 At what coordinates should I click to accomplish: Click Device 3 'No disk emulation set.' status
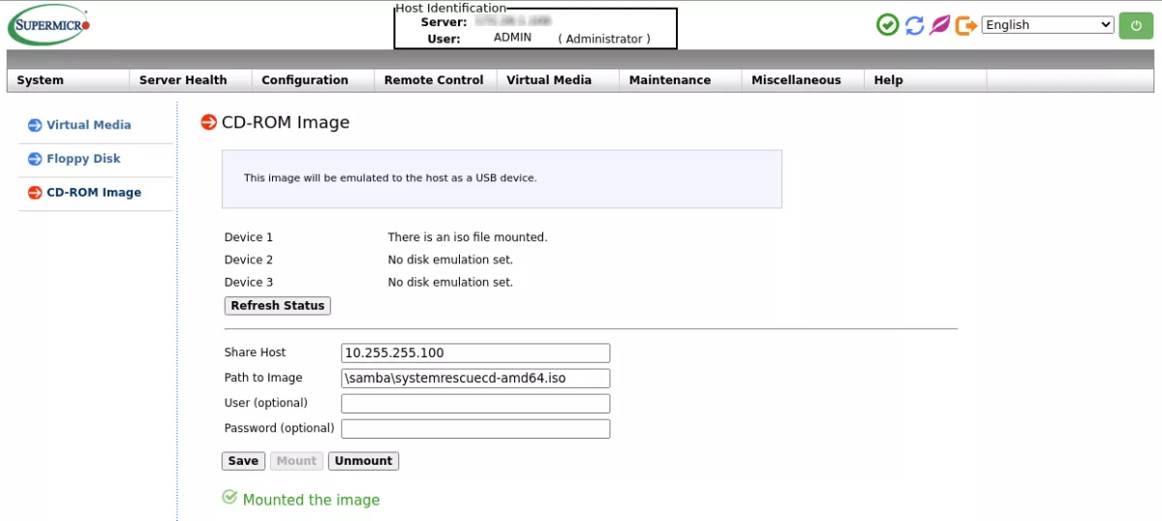coord(450,283)
